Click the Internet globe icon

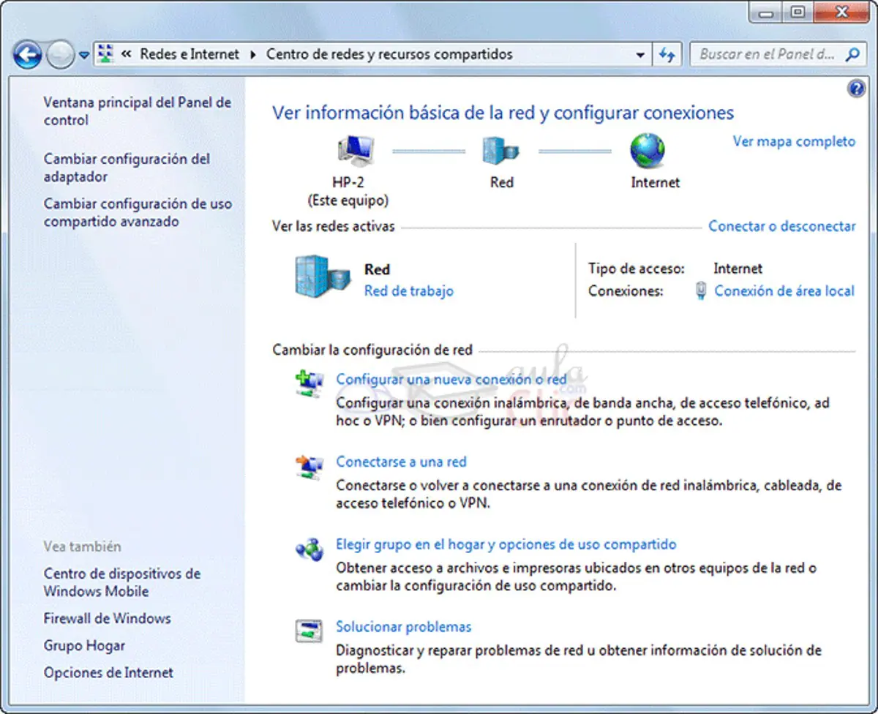(x=648, y=151)
